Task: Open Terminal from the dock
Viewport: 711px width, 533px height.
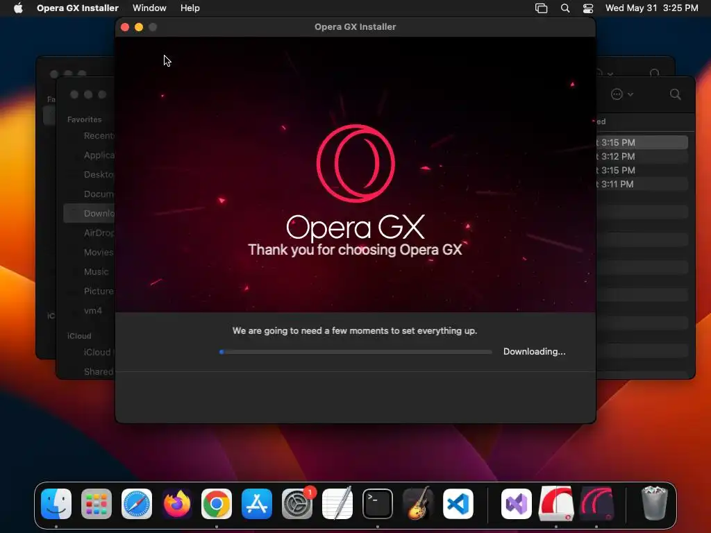Action: coord(377,504)
